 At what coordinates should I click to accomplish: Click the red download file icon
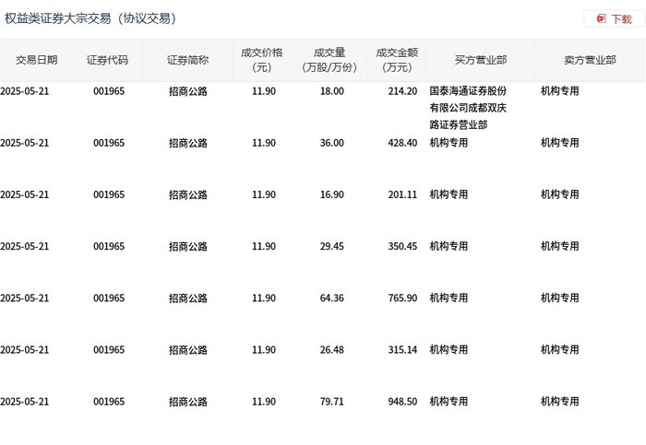(x=602, y=18)
